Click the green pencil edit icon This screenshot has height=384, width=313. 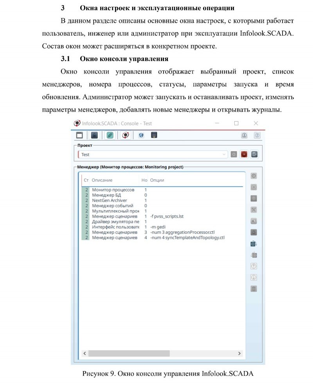tap(110, 135)
